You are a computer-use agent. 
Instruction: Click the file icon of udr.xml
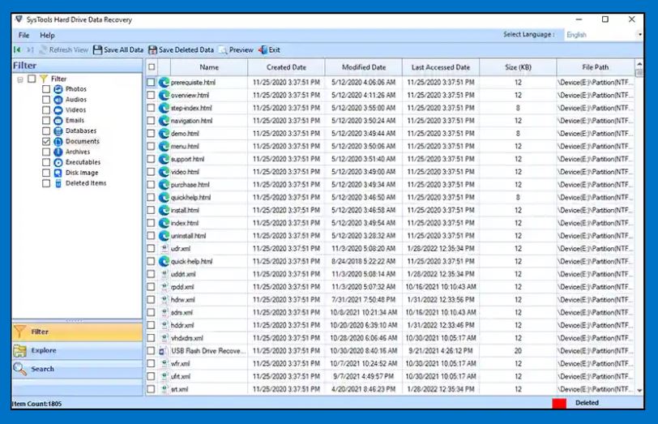(x=164, y=249)
